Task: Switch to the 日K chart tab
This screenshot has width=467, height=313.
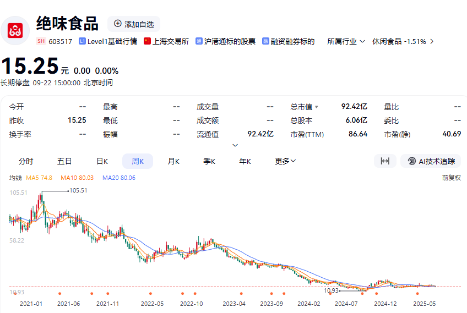Action: pyautogui.click(x=102, y=161)
